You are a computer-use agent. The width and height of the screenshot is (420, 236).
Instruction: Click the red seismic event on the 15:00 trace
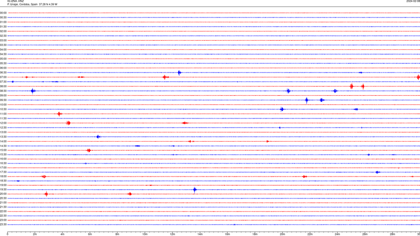point(89,150)
